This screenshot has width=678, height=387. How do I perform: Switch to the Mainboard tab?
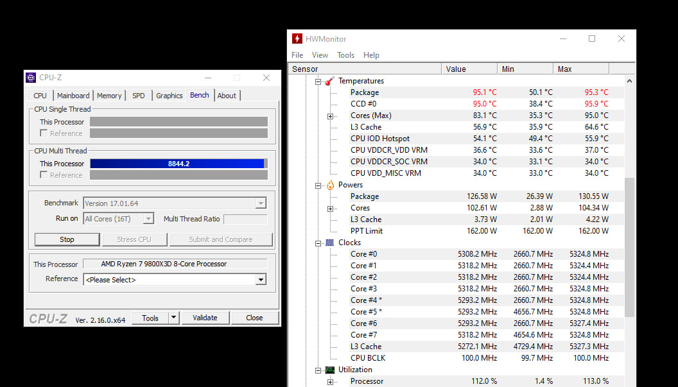(73, 96)
